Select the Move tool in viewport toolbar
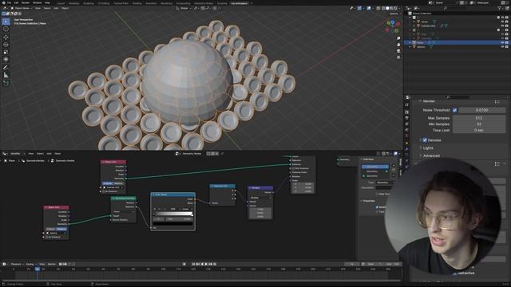This screenshot has height=287, width=511. (x=6, y=37)
